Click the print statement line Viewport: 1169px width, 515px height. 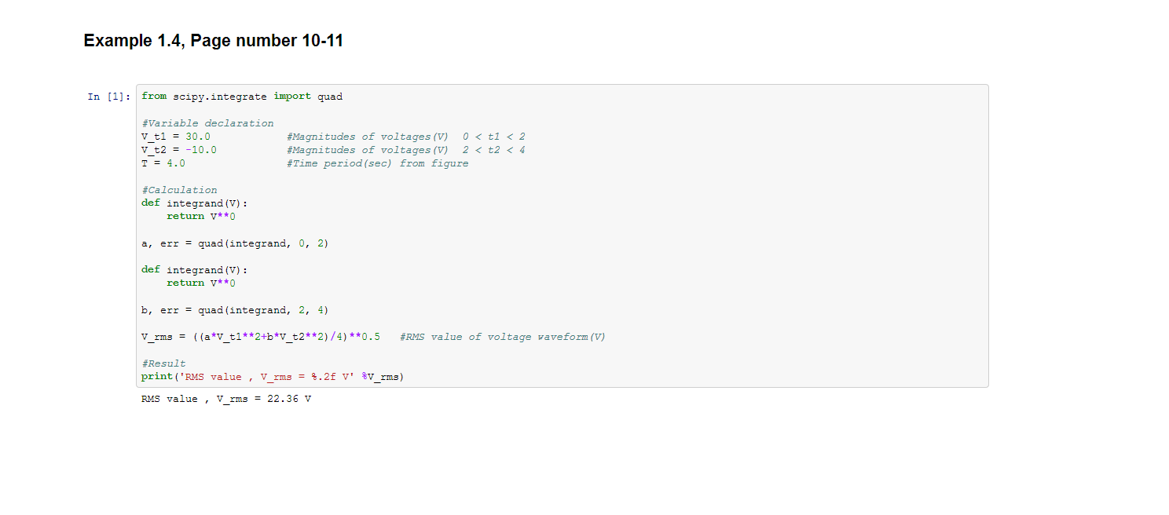[x=273, y=377]
